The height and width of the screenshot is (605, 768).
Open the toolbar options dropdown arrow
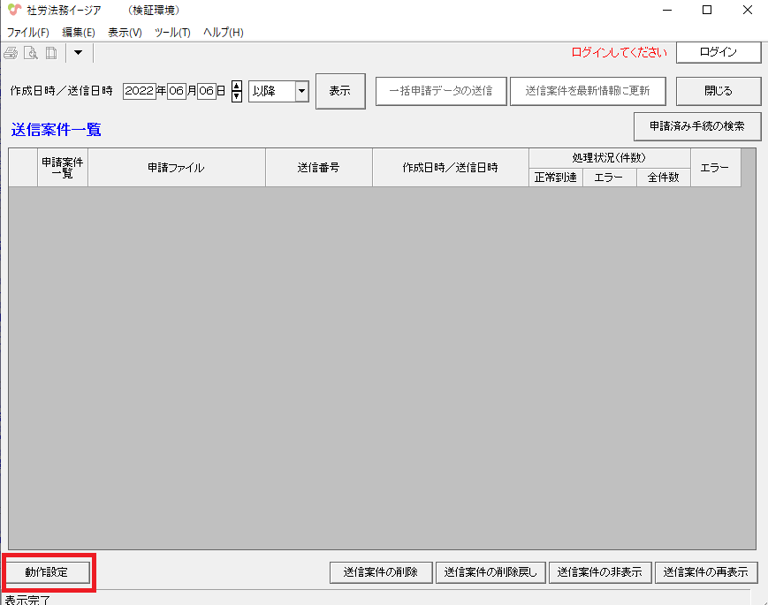(x=78, y=53)
